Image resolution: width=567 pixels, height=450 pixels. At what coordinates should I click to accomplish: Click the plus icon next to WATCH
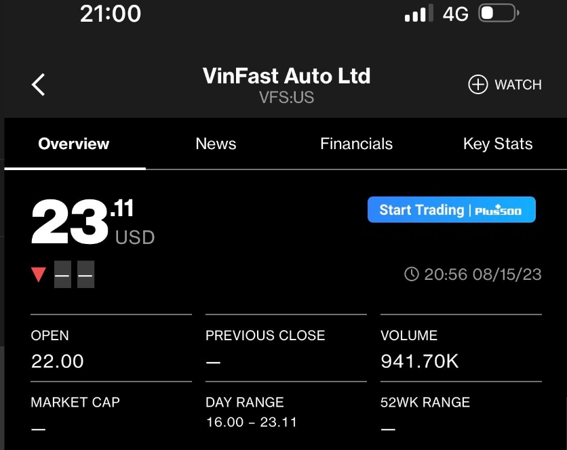(478, 84)
